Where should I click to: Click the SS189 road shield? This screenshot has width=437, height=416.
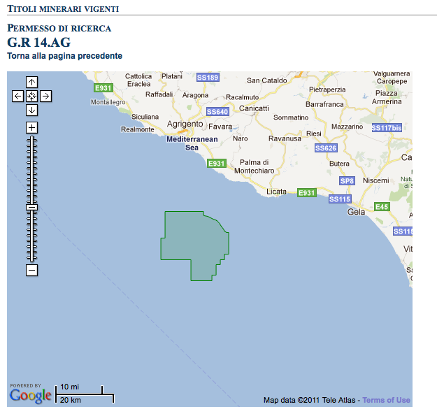pos(208,77)
